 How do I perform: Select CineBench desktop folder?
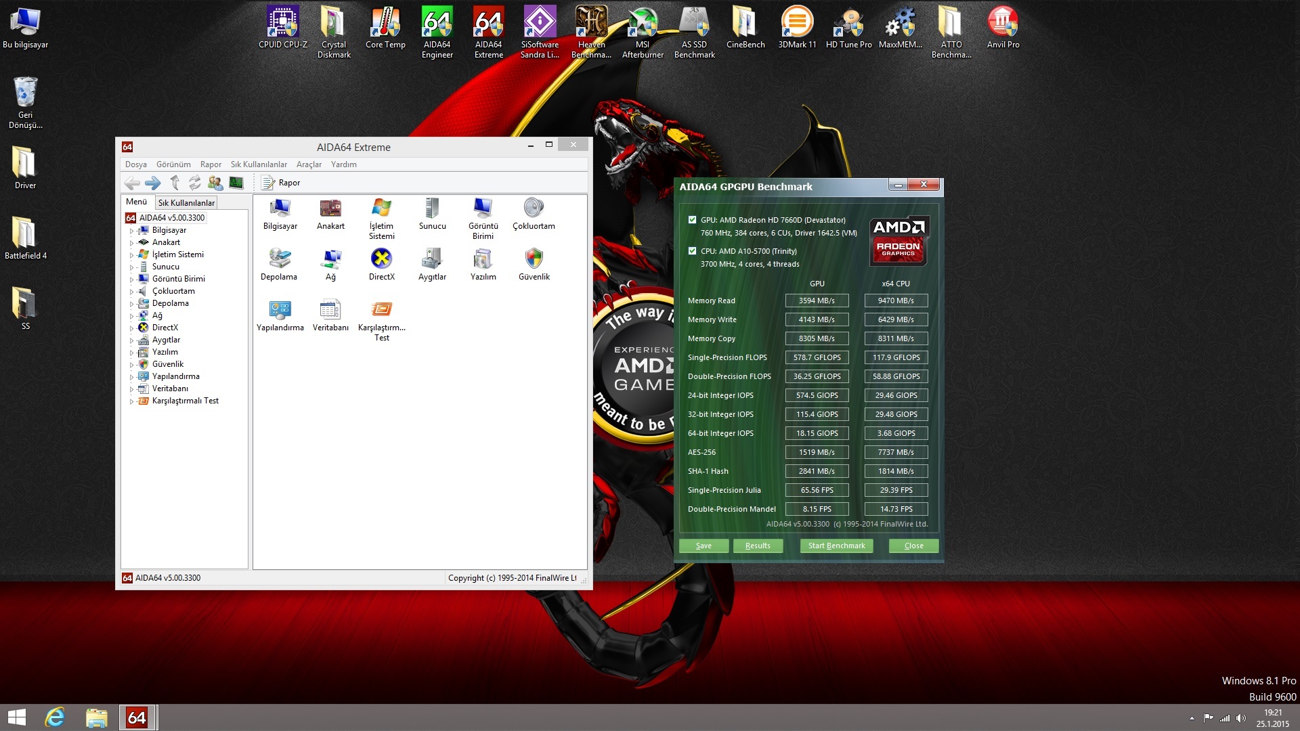745,28
